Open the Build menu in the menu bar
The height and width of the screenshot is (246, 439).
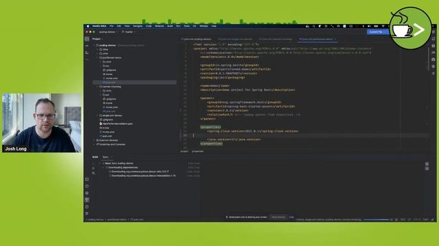pos(170,26)
